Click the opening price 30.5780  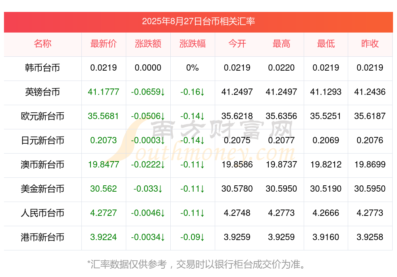[x=237, y=189]
